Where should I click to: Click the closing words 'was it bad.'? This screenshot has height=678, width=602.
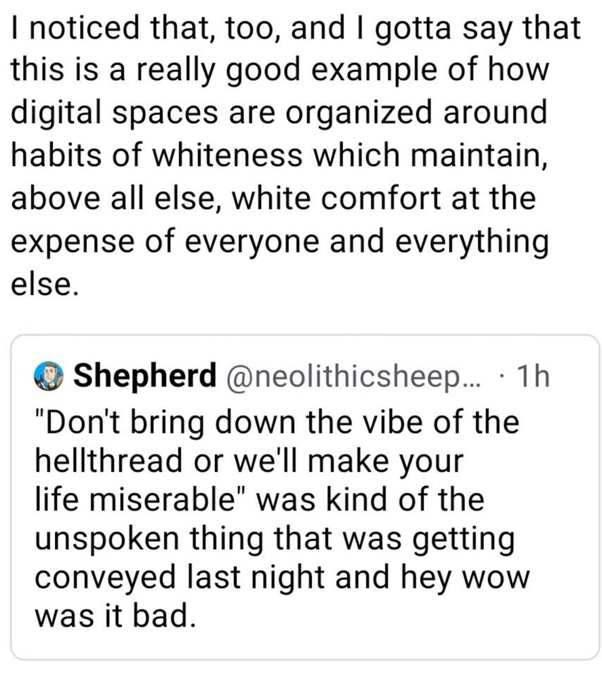(115, 616)
